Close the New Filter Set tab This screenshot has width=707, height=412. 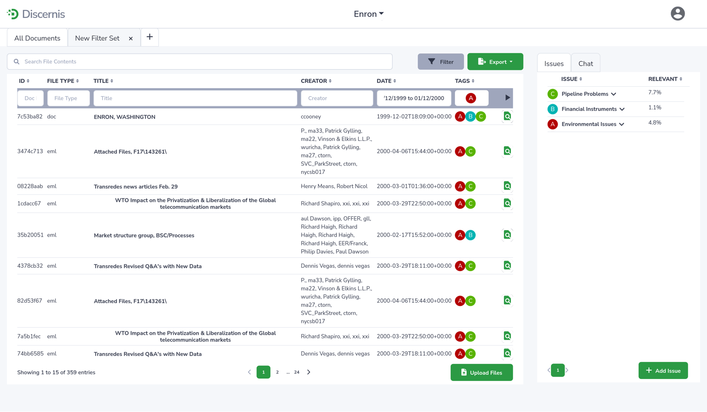coord(131,39)
